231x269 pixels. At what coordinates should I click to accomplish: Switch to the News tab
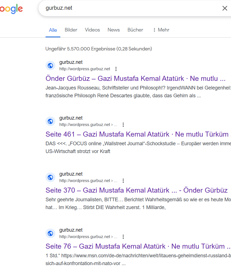click(114, 30)
